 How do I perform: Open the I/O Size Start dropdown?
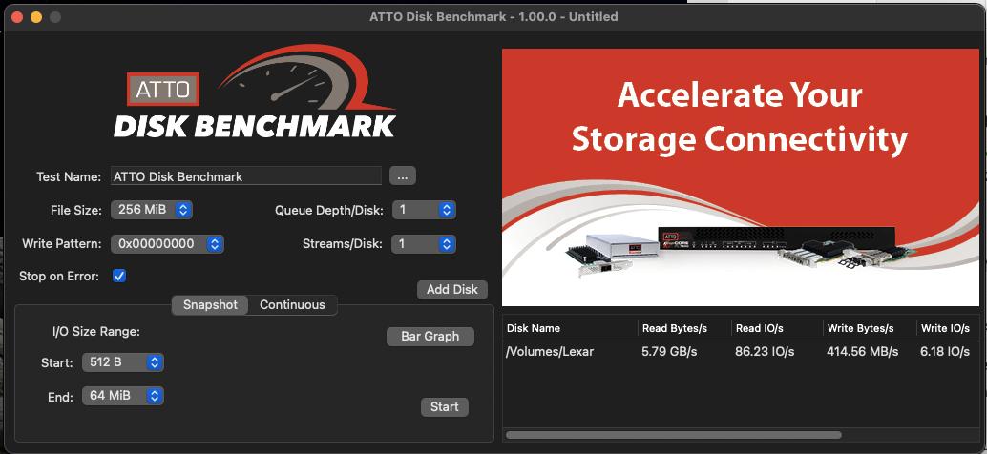pos(123,362)
